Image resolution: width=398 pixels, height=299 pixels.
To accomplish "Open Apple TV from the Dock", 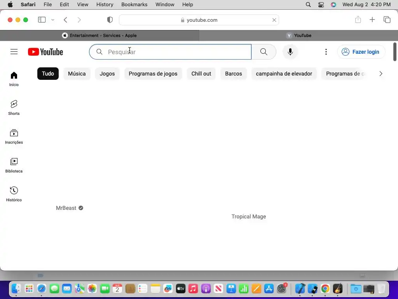I will pos(180,289).
